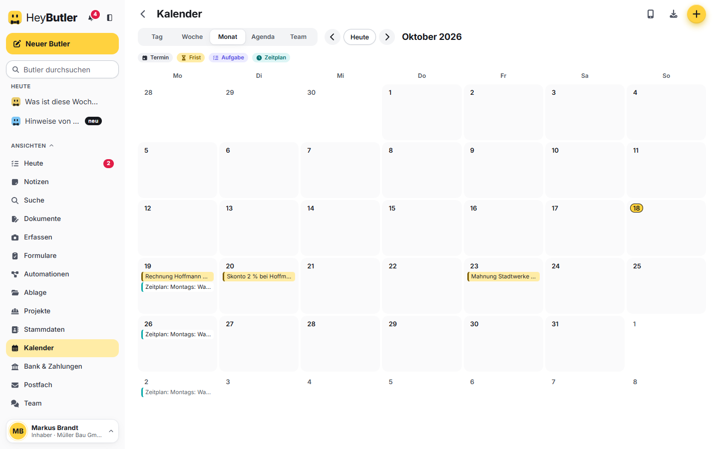The width and height of the screenshot is (719, 449).
Task: Open Automationen in the sidebar
Action: [62, 274]
